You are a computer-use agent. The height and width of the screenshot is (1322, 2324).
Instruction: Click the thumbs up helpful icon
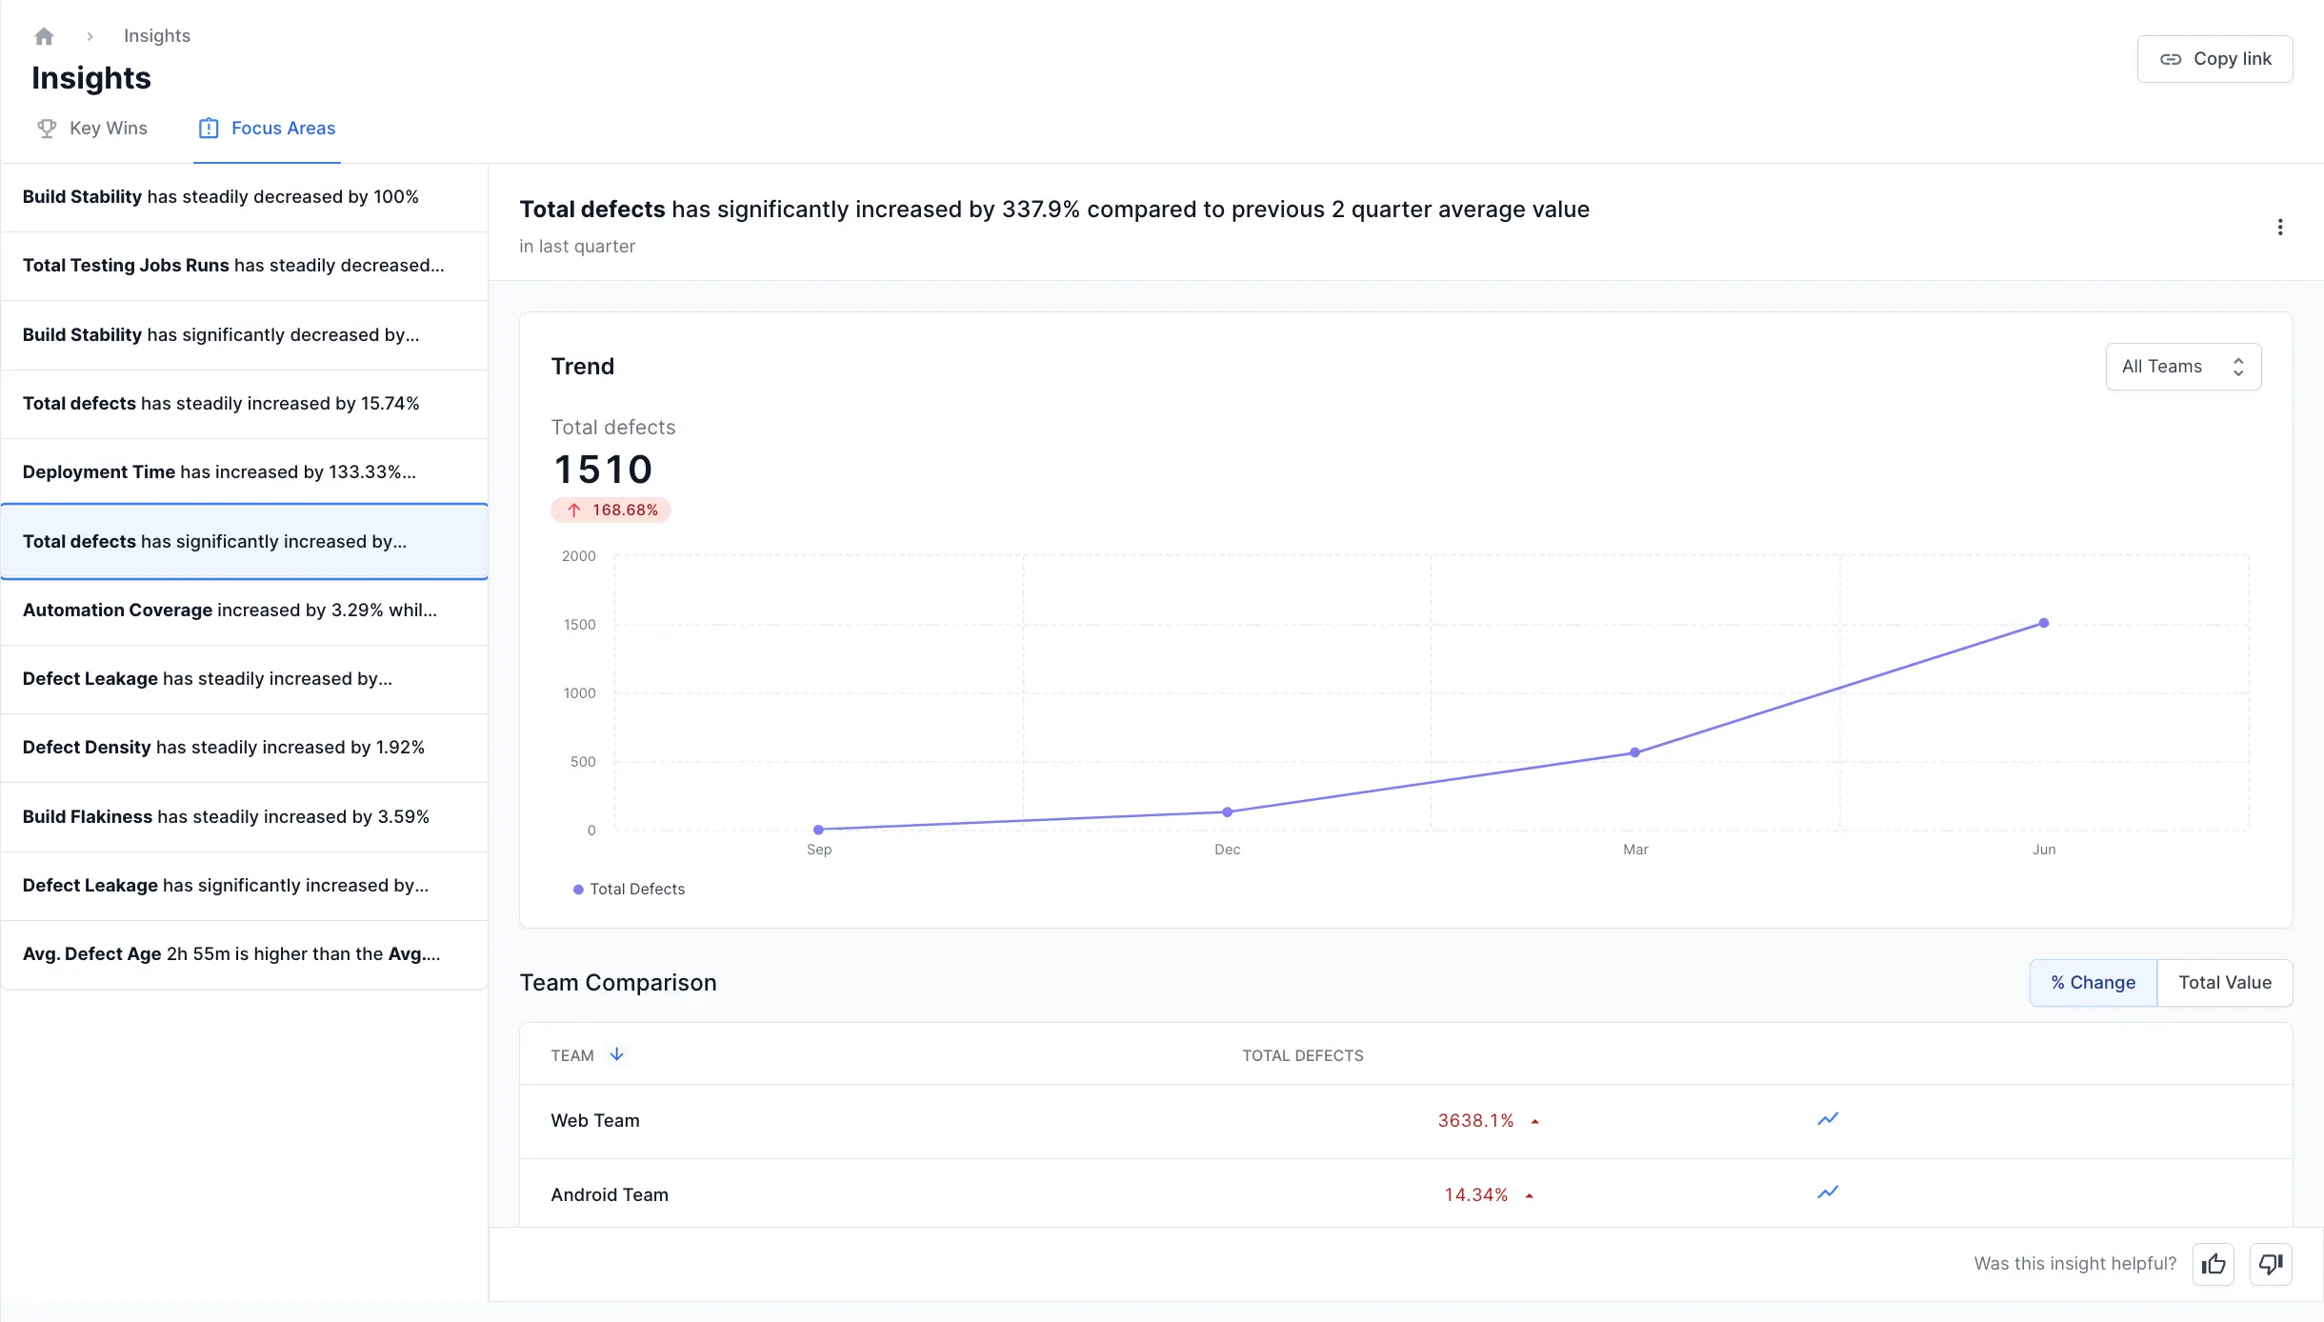click(x=2213, y=1264)
